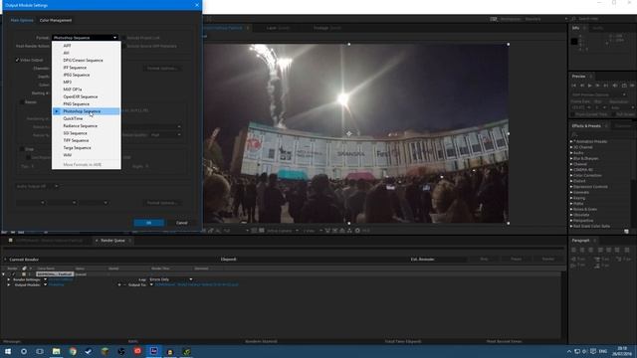Toggle Include Source XMP Metadata checkbox

point(123,47)
